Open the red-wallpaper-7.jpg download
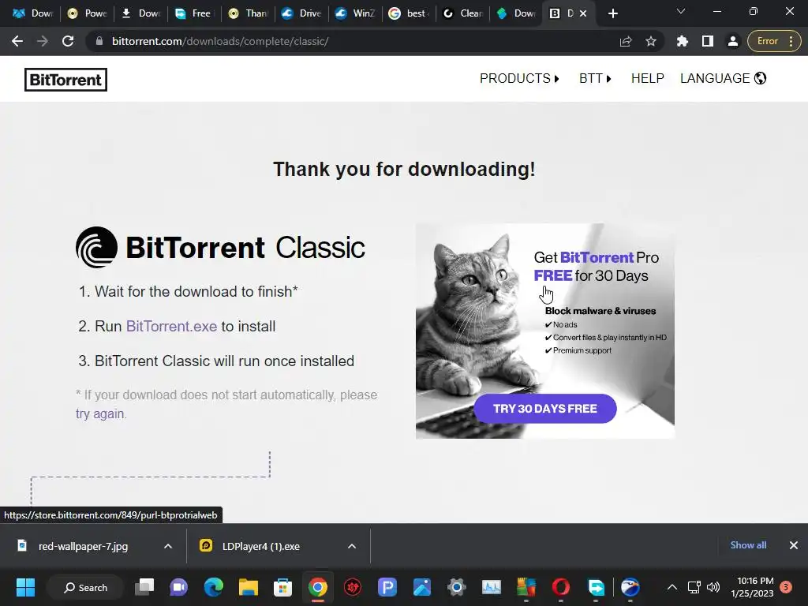Viewport: 808px width, 606px height. (82, 546)
